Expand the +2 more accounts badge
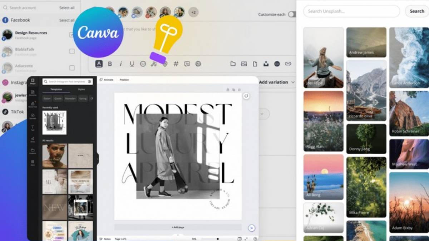 (193, 12)
